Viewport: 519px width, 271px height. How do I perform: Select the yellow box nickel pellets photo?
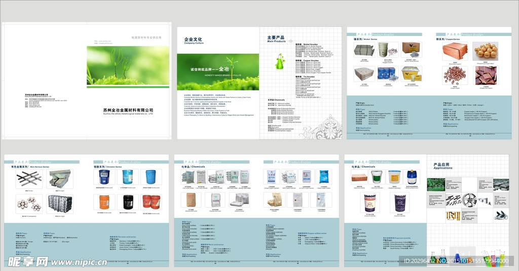(412, 74)
